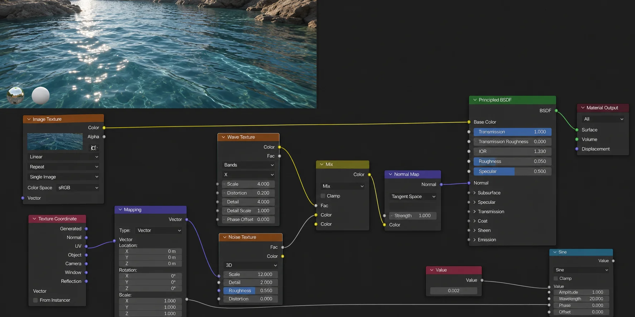Open the Color Space sRGB dropdown
Screen dimensions: 635x317
click(x=78, y=188)
